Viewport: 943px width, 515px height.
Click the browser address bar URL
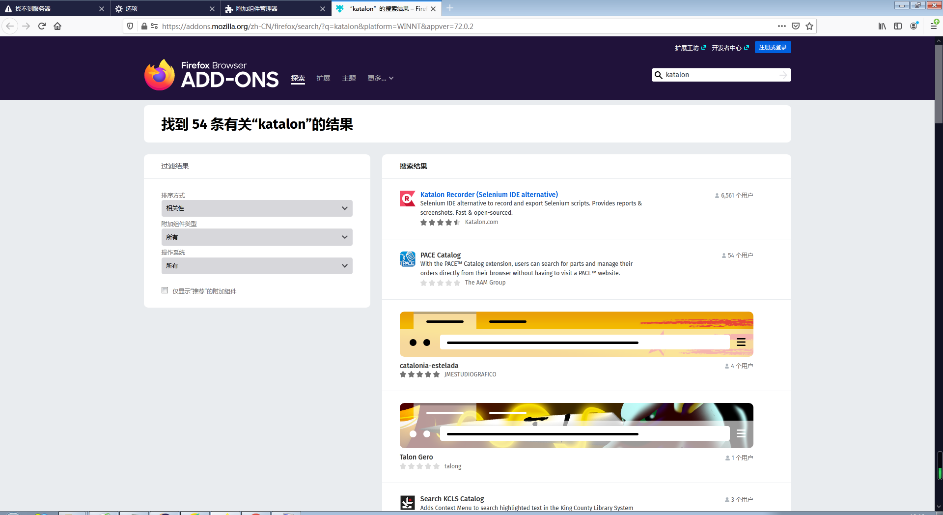pyautogui.click(x=318, y=27)
